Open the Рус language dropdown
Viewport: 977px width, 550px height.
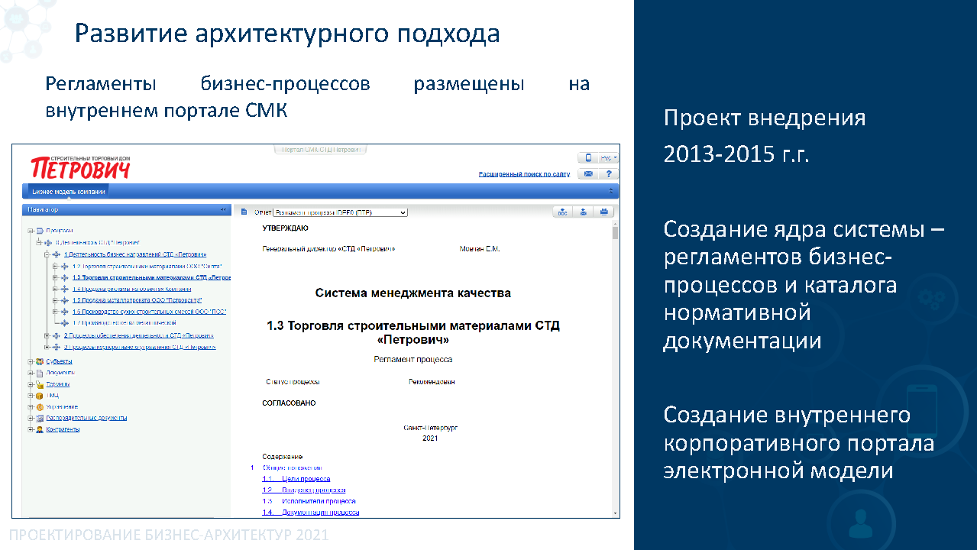(x=609, y=158)
